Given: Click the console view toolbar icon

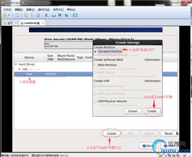Looking at the screenshot, I should (75, 15).
